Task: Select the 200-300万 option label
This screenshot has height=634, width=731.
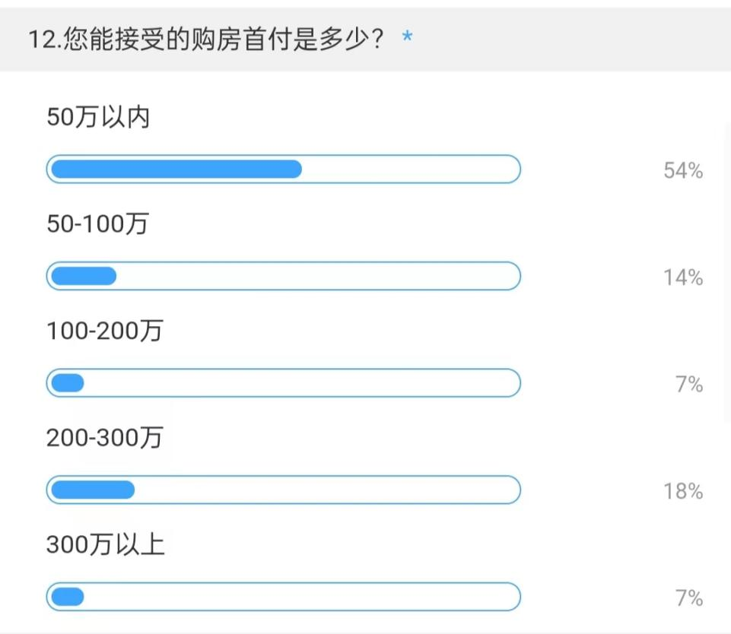Action: [104, 439]
